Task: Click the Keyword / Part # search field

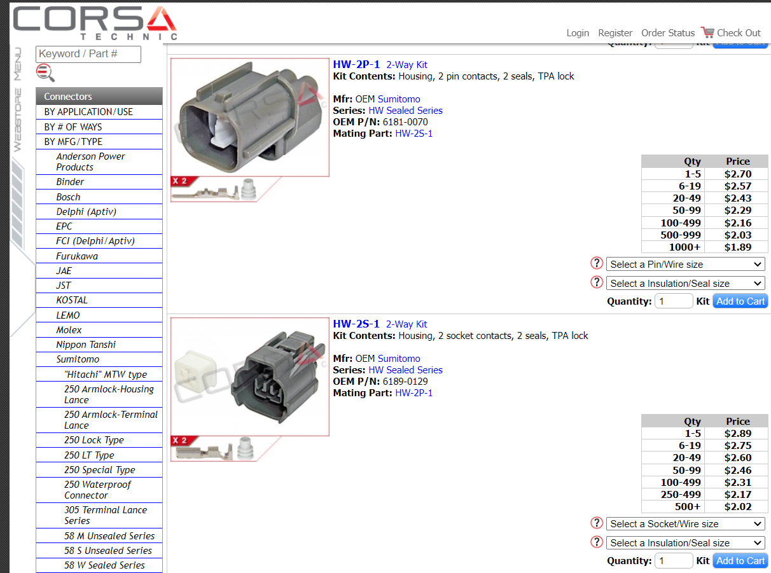Action: [x=88, y=54]
